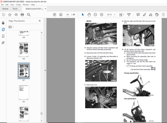
Task: Click the thumbnails scrollbar down arrow
Action: pyautogui.click(x=41, y=121)
